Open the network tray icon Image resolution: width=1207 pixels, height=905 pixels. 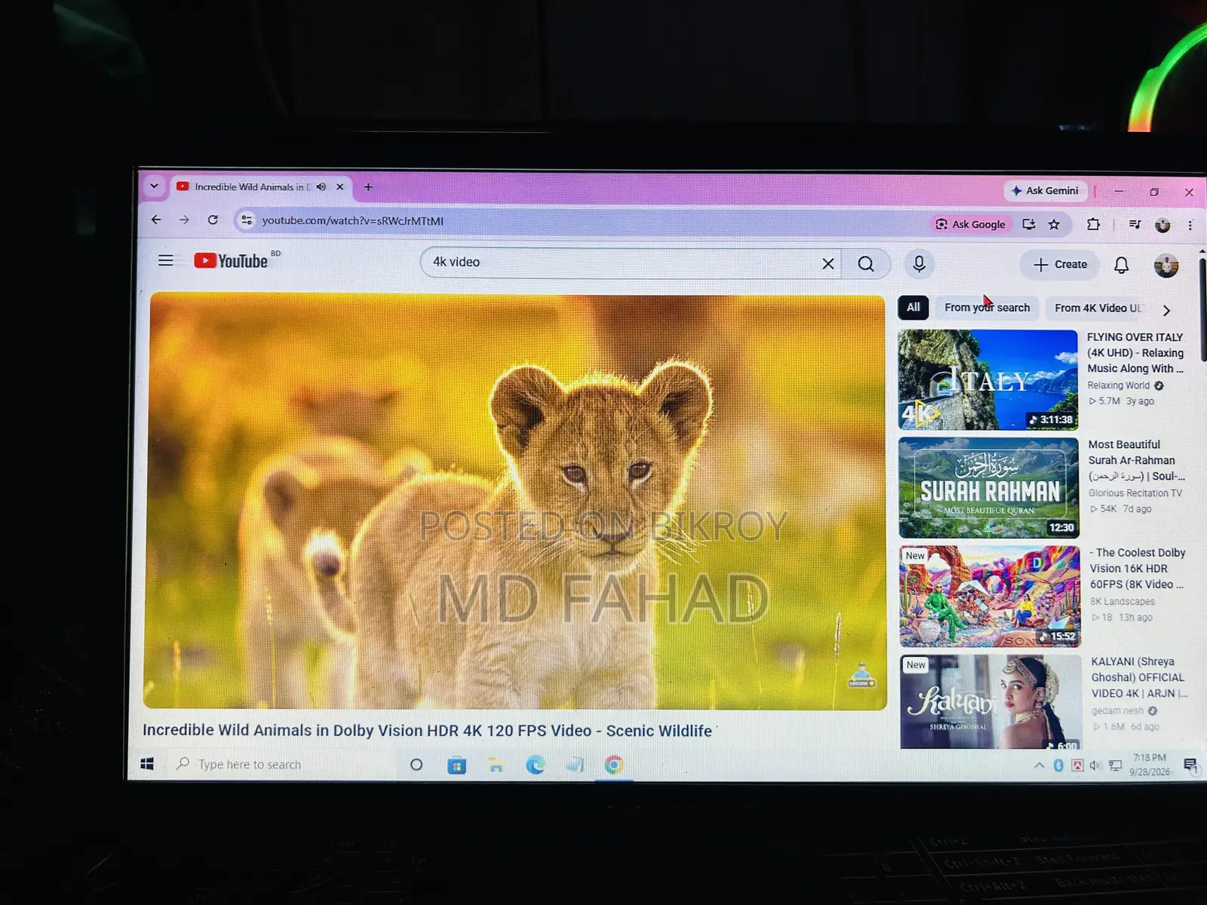(x=1115, y=766)
